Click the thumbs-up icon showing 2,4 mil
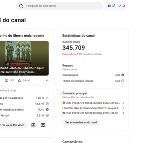This screenshot has height=143, width=143. tap(20, 80)
